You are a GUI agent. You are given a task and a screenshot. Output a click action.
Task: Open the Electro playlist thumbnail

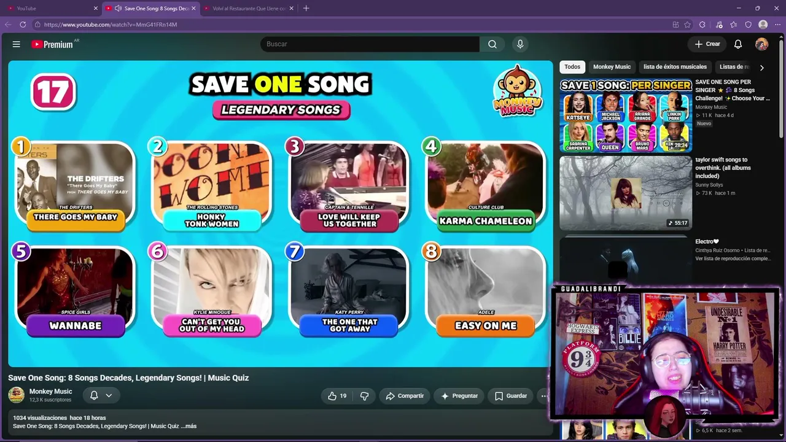[x=626, y=260]
